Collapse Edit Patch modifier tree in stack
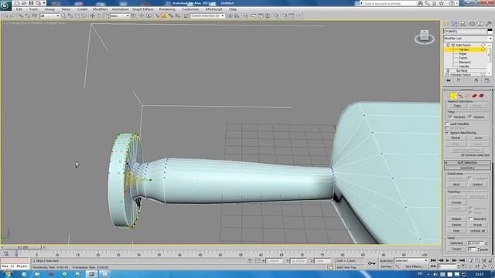This screenshot has width=495, height=278. coord(453,46)
